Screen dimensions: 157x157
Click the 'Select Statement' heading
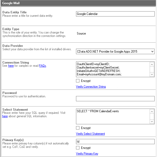(x=15, y=110)
